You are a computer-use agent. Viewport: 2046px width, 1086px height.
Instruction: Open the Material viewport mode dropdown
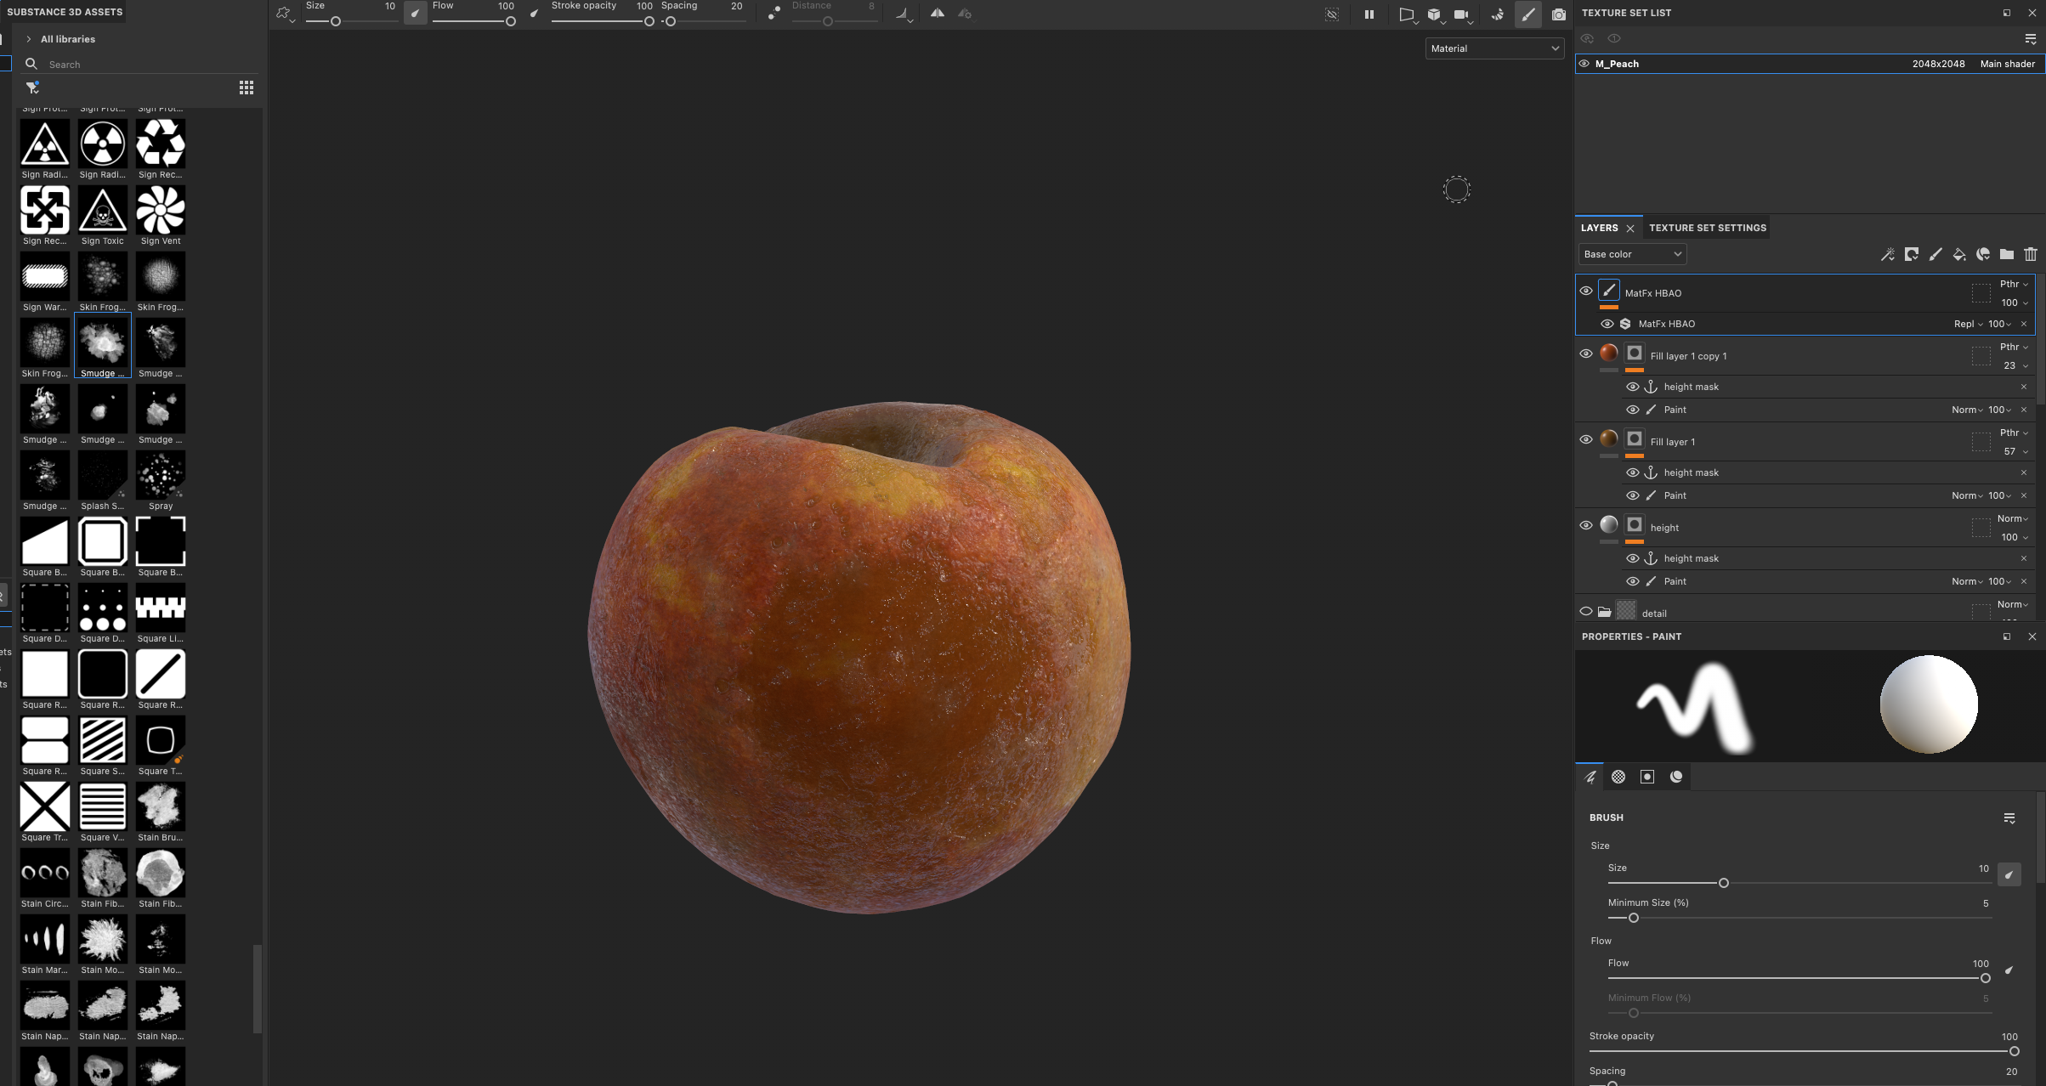click(1494, 48)
